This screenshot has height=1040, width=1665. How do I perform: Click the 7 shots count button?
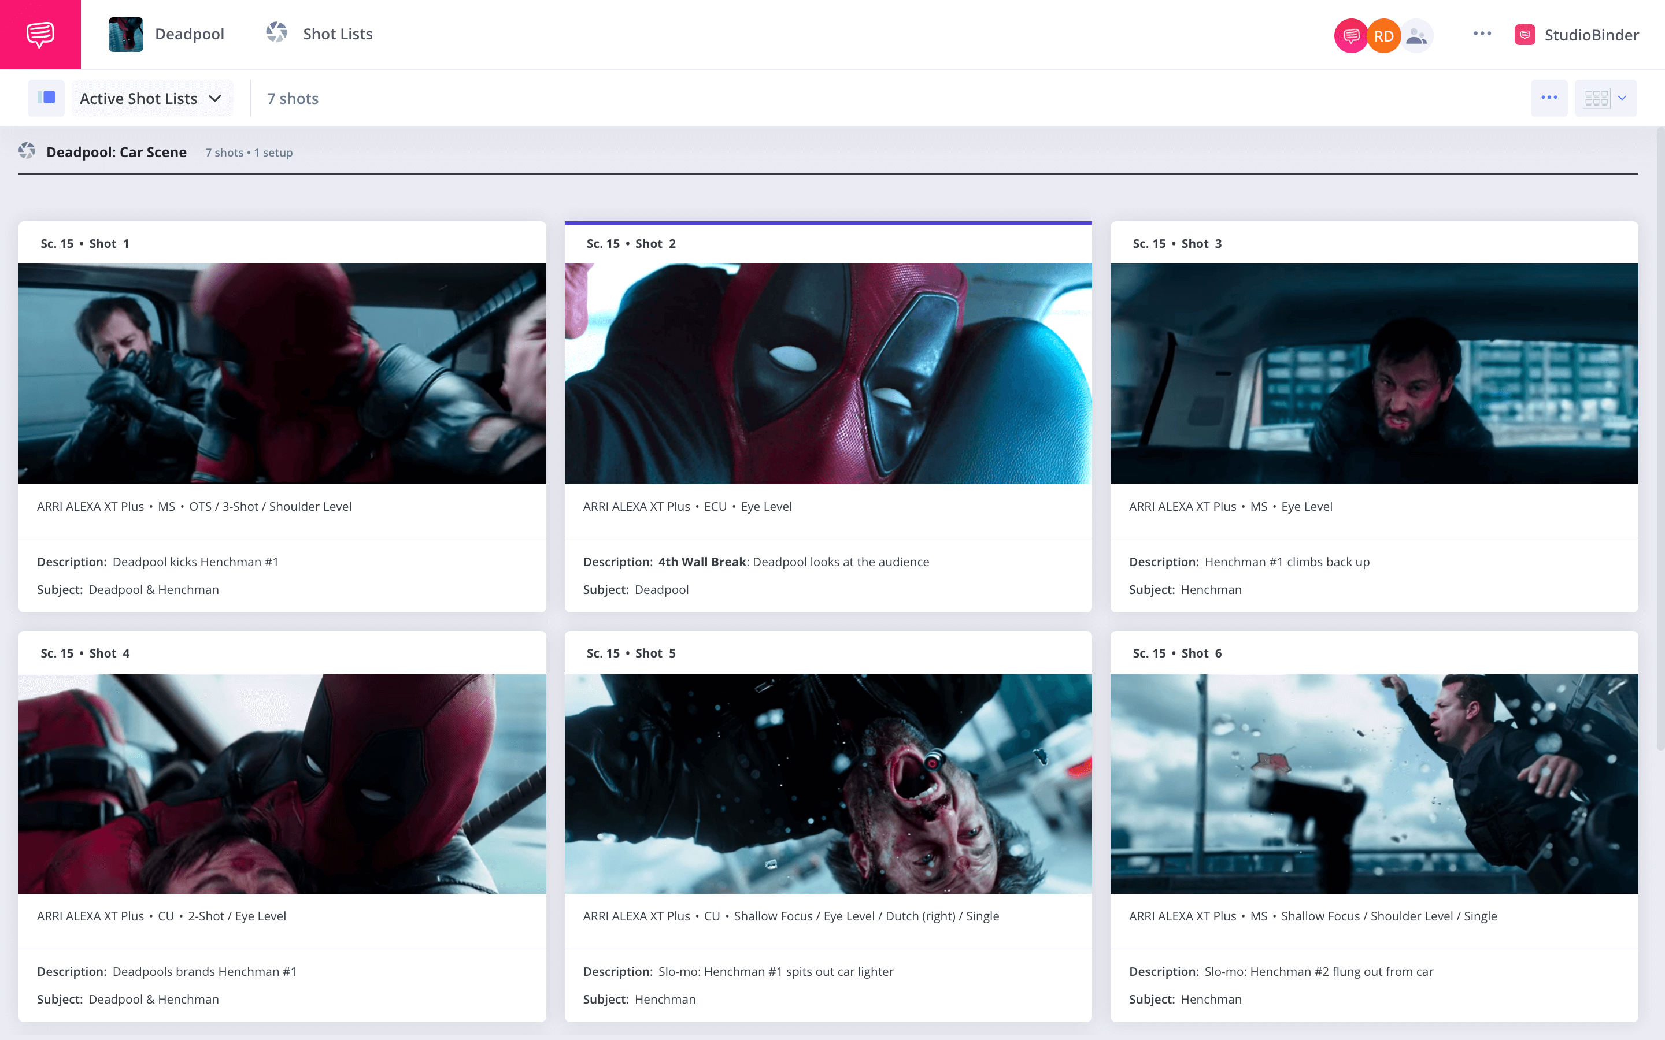click(291, 98)
